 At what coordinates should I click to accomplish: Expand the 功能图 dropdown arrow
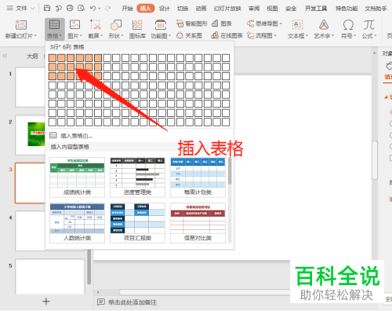(x=169, y=35)
